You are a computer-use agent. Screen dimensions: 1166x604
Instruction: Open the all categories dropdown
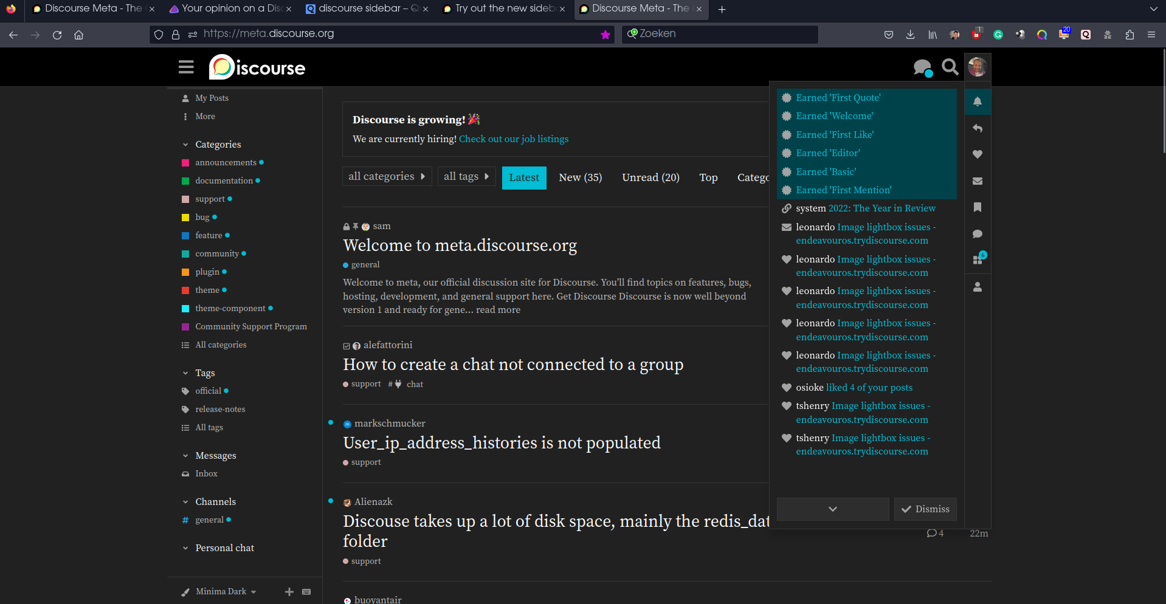(x=387, y=176)
